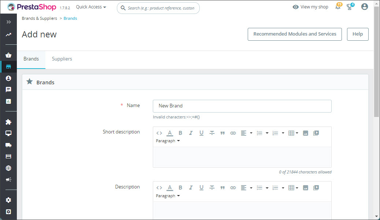The width and height of the screenshot is (380, 220).
Task: Toggle underline in Description editor
Action: click(202, 188)
